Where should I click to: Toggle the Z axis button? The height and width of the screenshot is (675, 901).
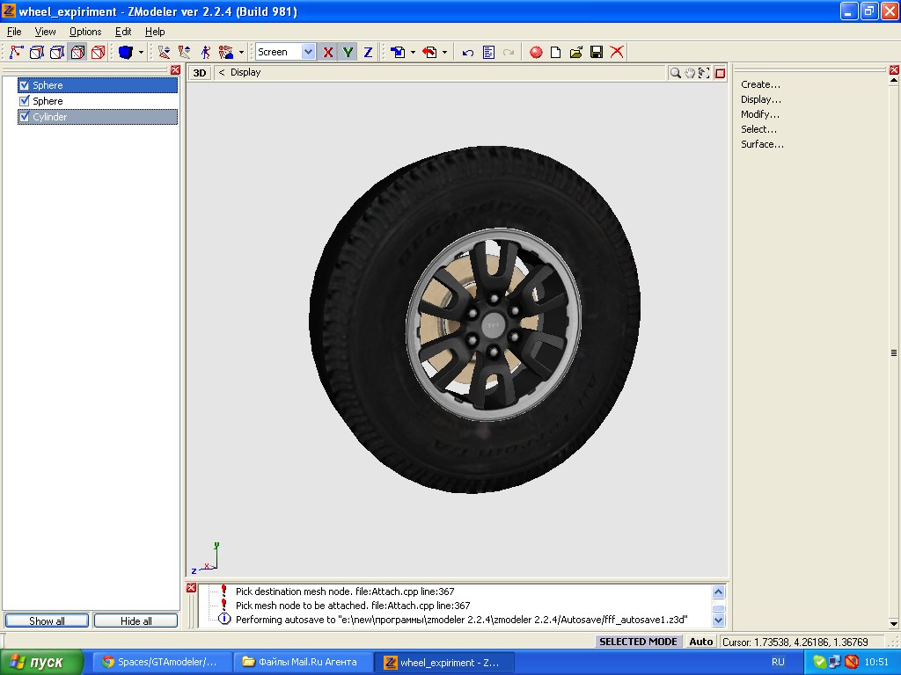[368, 52]
